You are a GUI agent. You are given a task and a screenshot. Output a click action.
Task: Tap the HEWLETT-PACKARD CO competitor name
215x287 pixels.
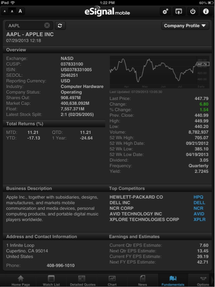pyautogui.click(x=136, y=197)
